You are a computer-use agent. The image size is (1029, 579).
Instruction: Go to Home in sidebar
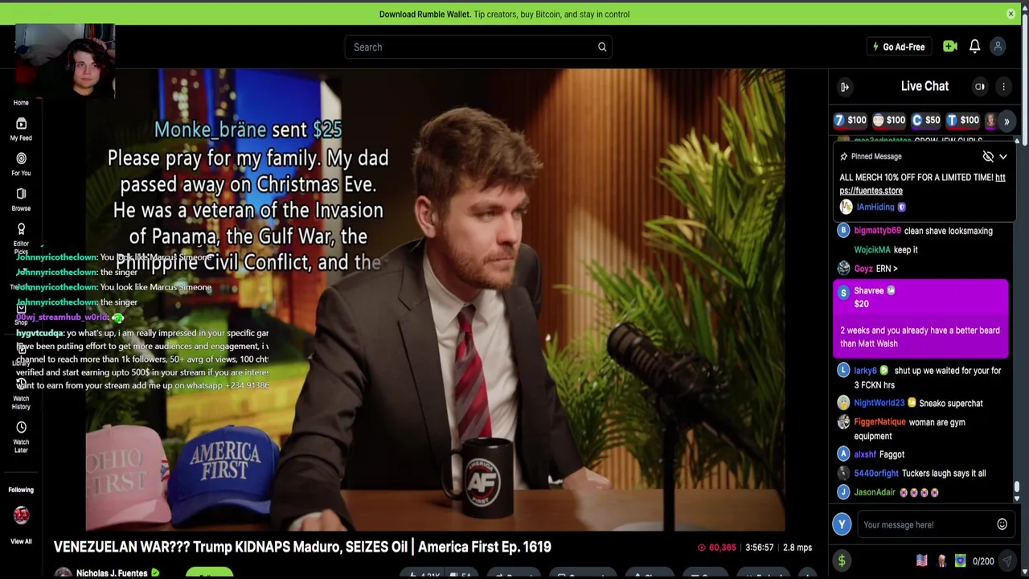click(21, 102)
